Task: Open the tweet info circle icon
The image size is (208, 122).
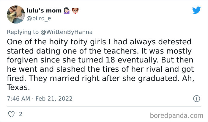Action: tap(196, 98)
